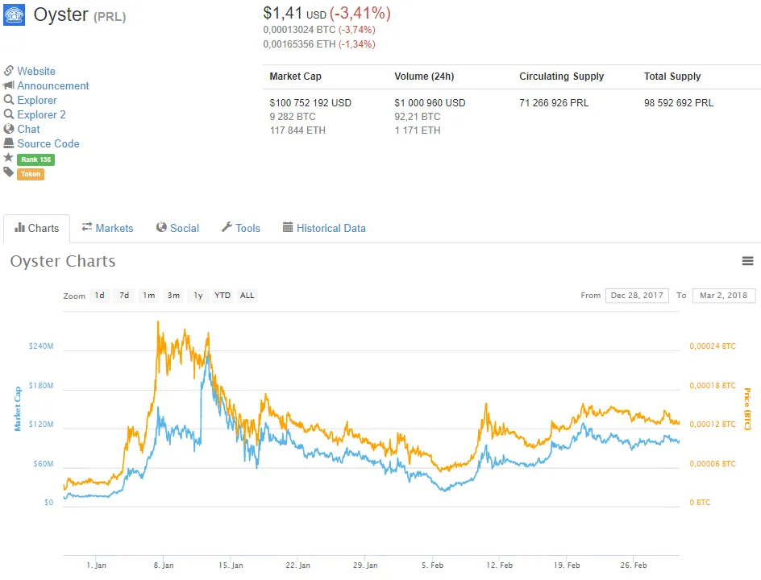Screen dimensions: 761x580
Task: Click the chain-link icon beside Website
Action: (8, 71)
